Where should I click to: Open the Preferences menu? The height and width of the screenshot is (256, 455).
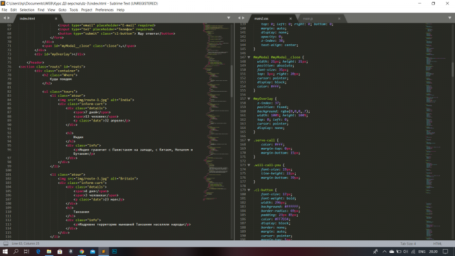pos(104,10)
